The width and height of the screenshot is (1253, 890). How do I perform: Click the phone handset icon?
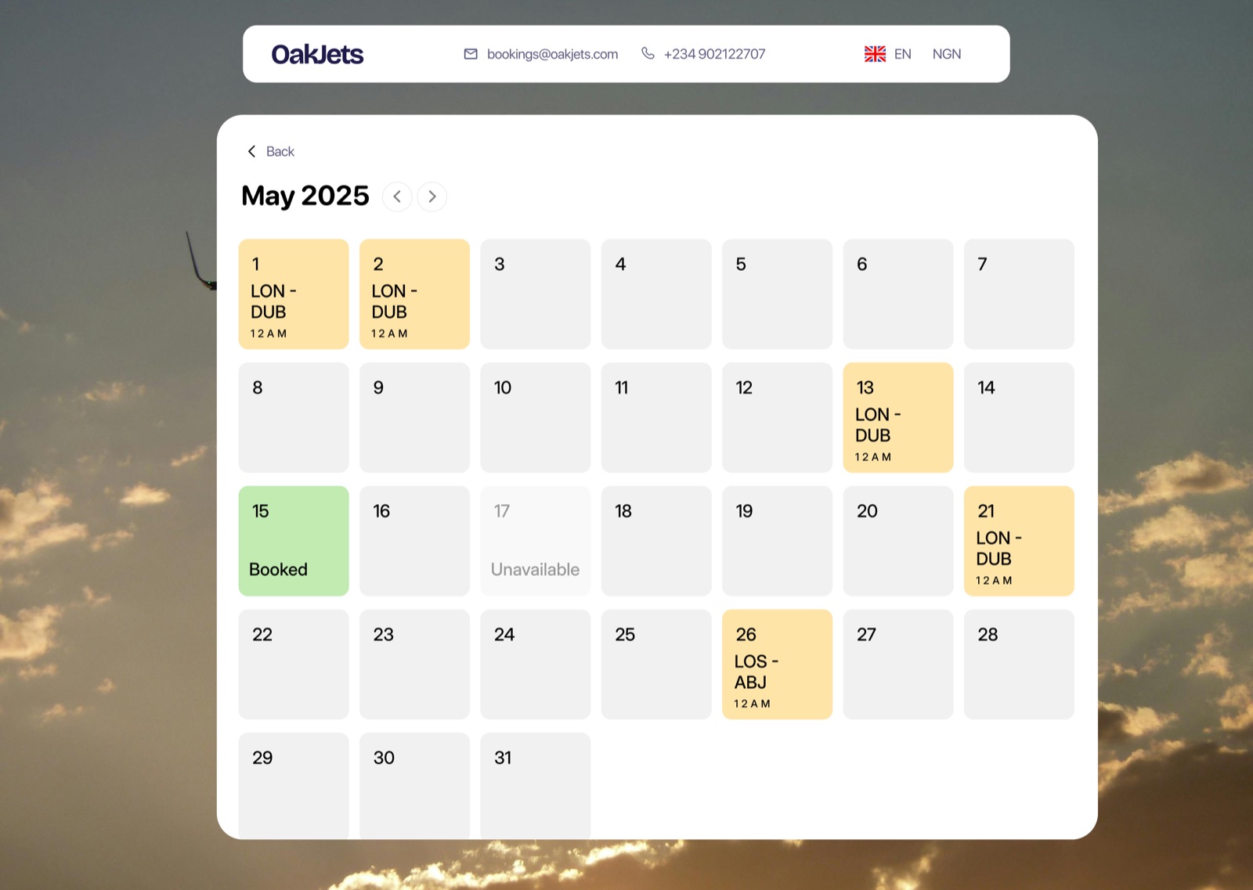point(648,53)
